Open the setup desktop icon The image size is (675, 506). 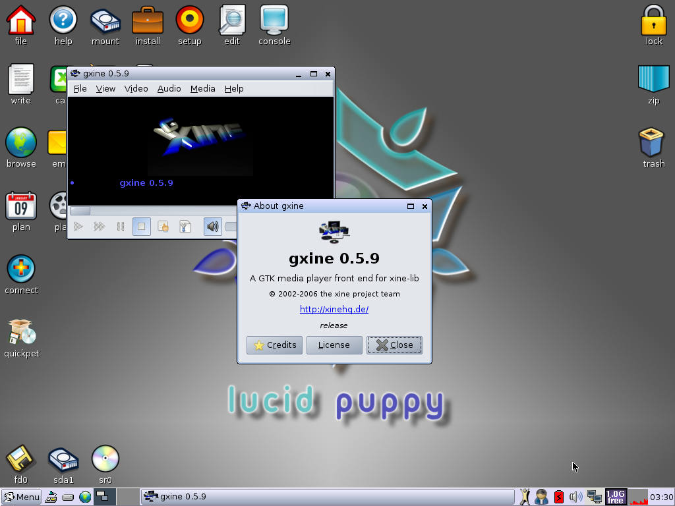(190, 25)
